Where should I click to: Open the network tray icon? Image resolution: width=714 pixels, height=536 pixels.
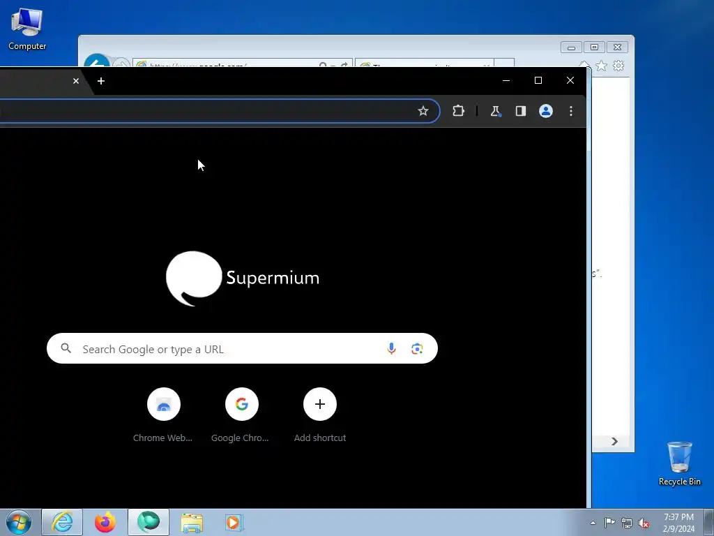click(627, 523)
